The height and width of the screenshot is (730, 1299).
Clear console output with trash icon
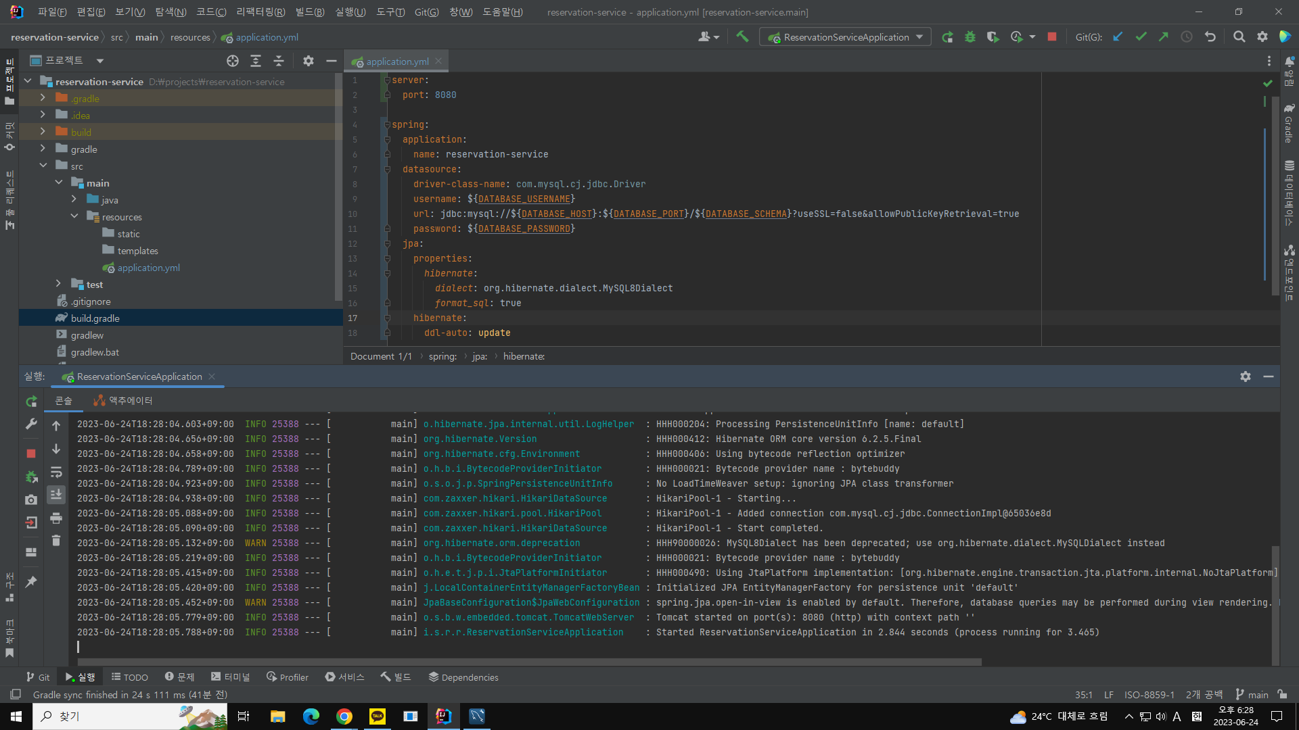click(x=56, y=541)
